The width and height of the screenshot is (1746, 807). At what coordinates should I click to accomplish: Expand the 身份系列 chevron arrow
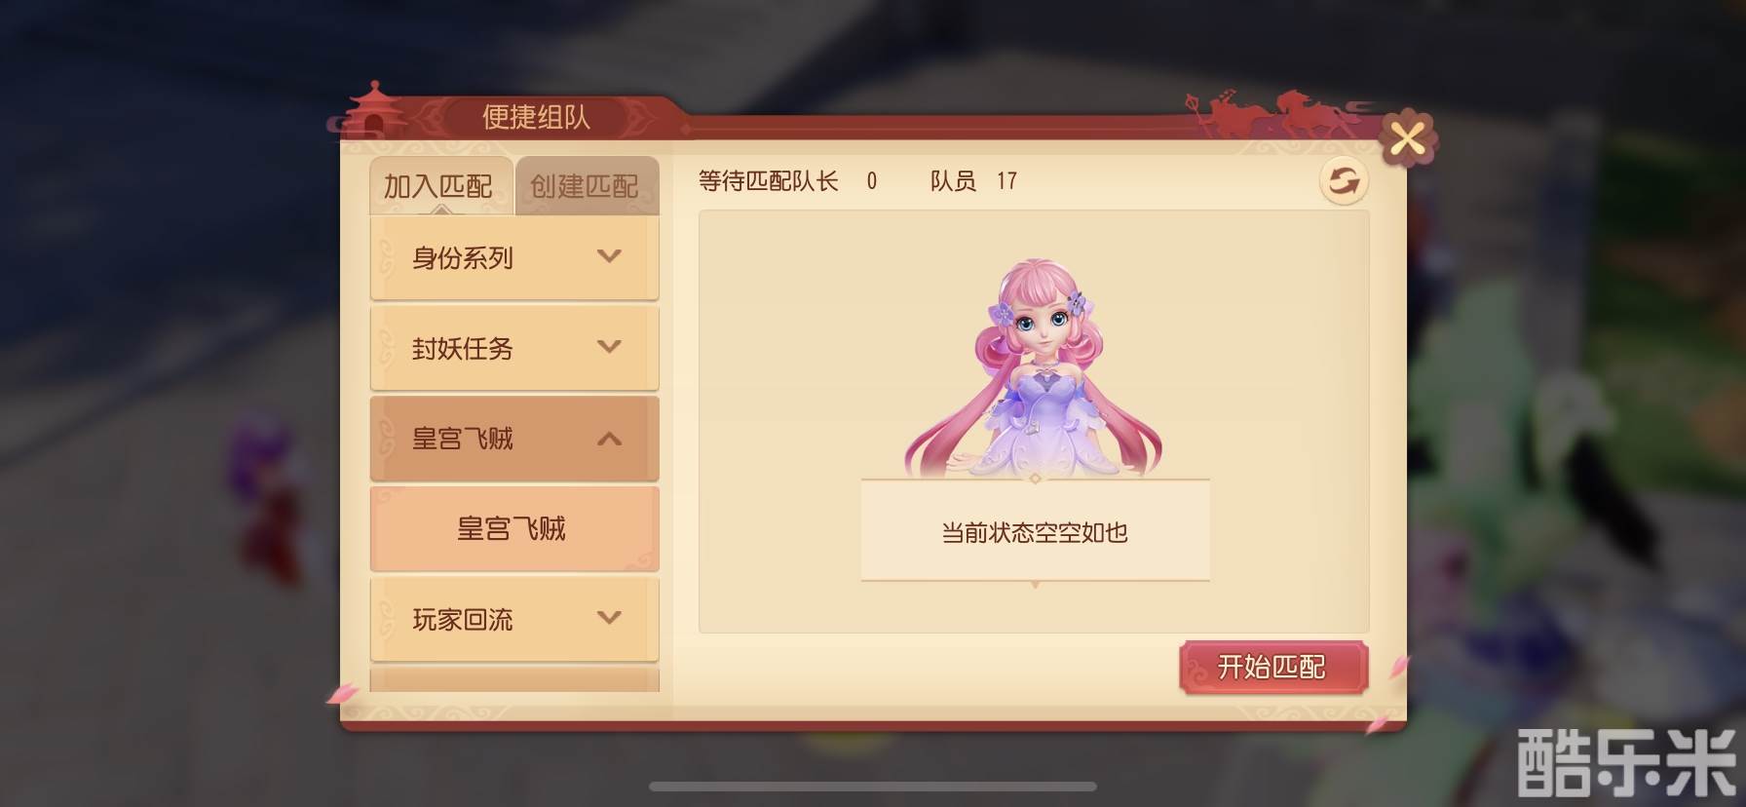[609, 256]
